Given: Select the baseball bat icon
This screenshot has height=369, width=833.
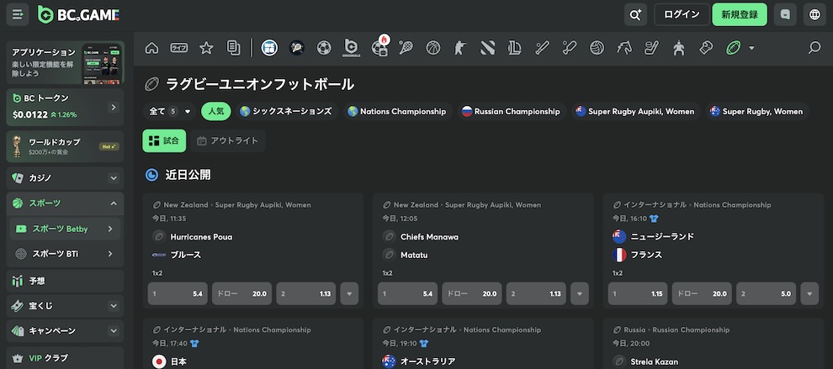Looking at the screenshot, I should pos(542,48).
